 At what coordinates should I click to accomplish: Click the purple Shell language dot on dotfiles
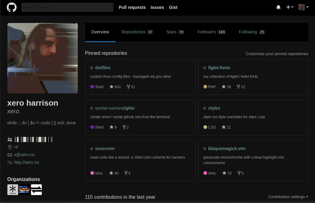click(92, 87)
